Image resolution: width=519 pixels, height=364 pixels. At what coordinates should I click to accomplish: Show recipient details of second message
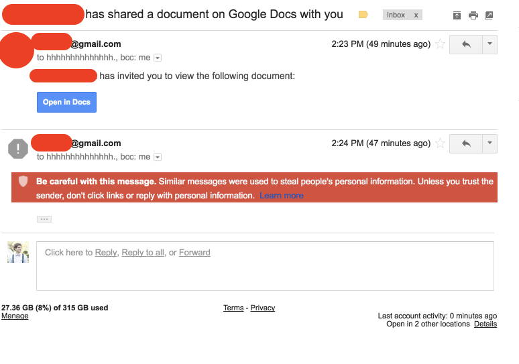click(x=158, y=157)
